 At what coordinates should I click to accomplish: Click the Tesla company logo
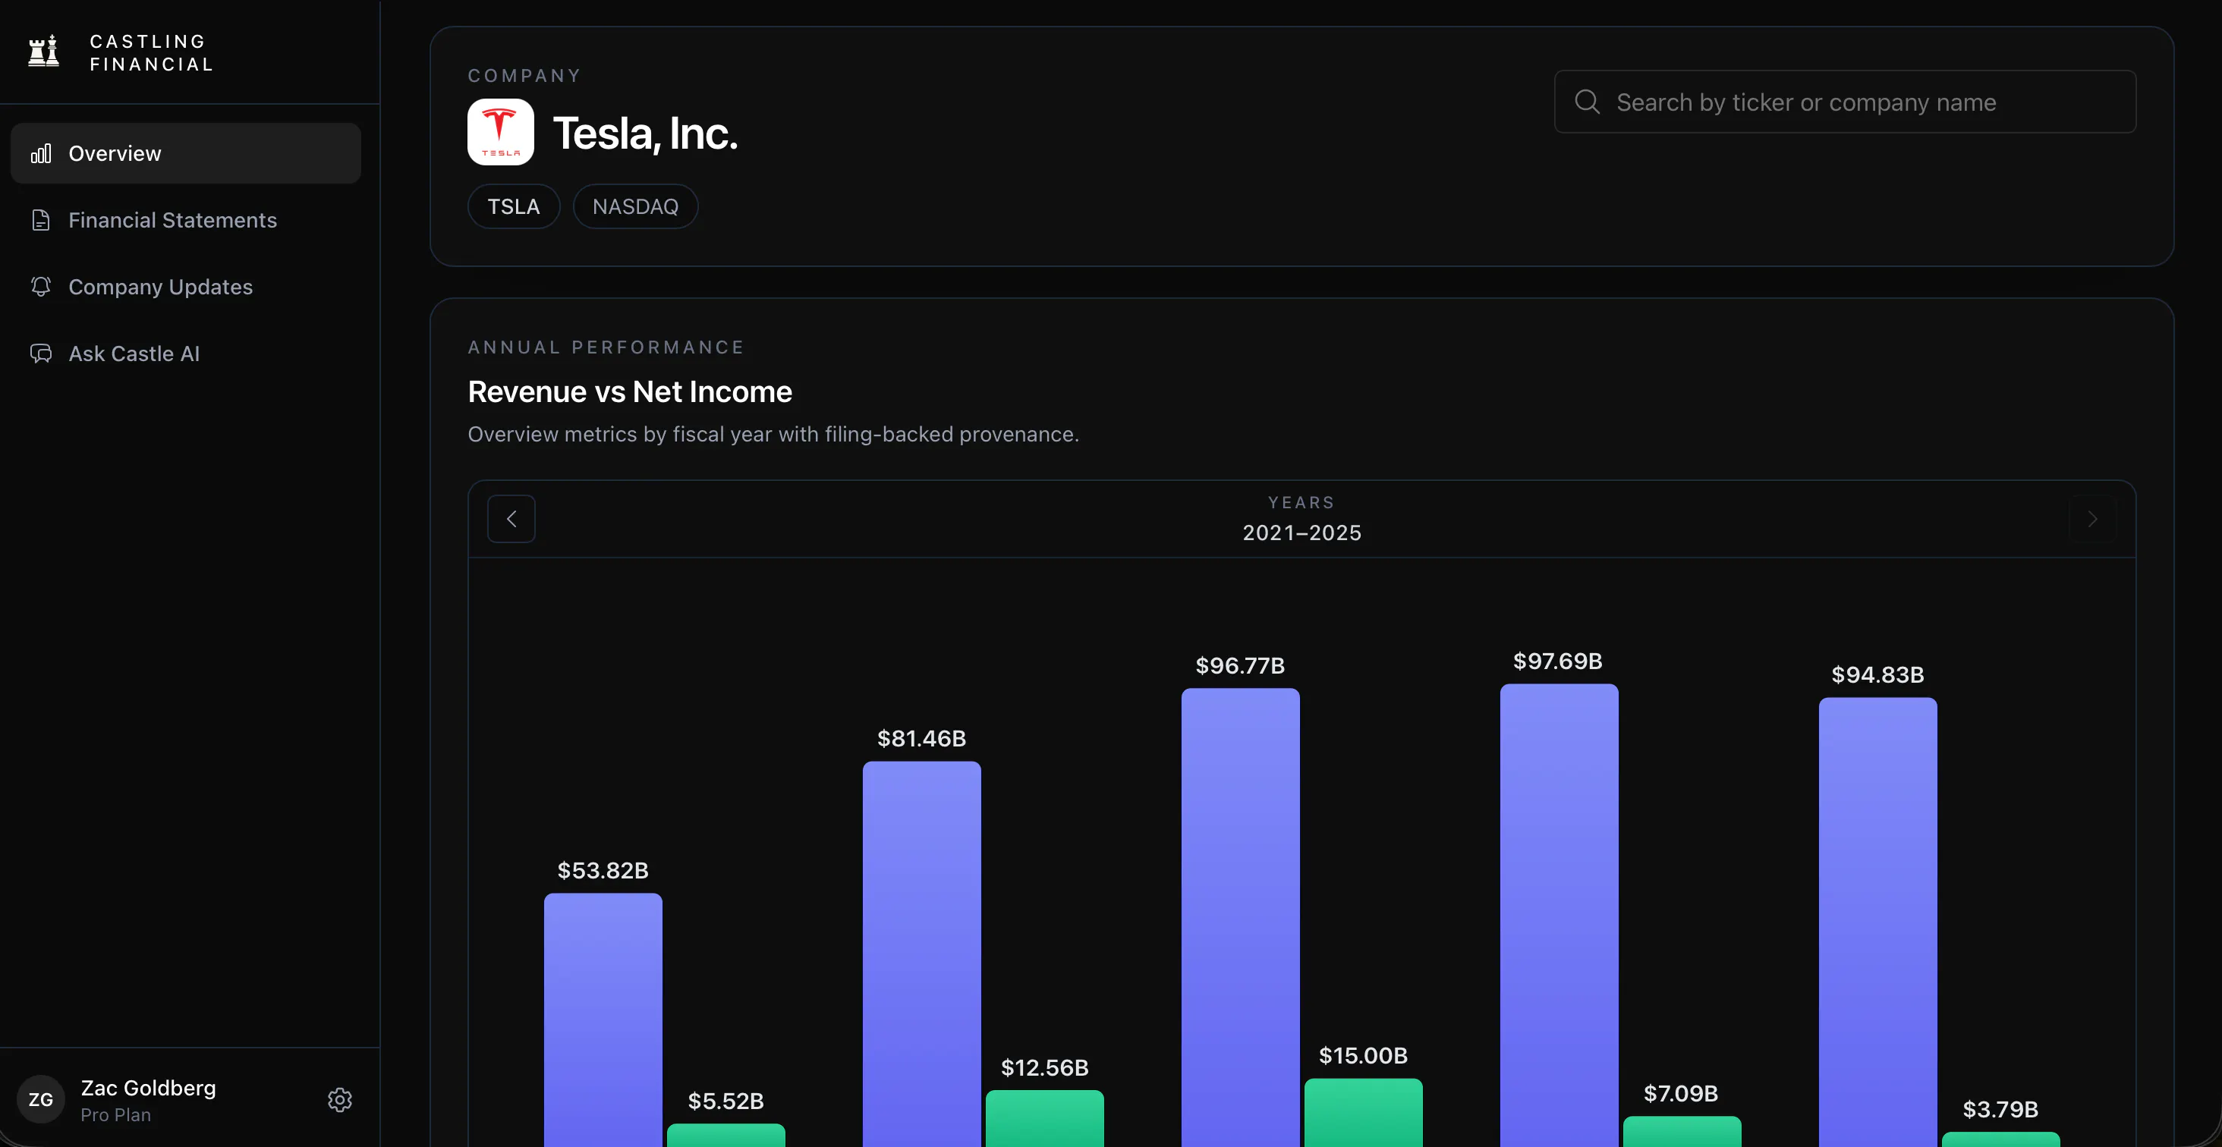[x=500, y=132]
